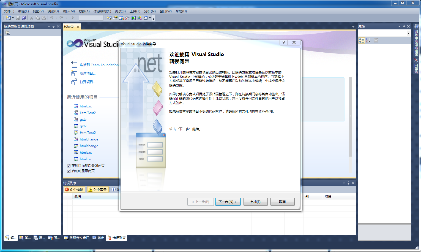421x252 pixels.
Task: Click the Redo arrow toolbar icon
Action: coord(61,18)
